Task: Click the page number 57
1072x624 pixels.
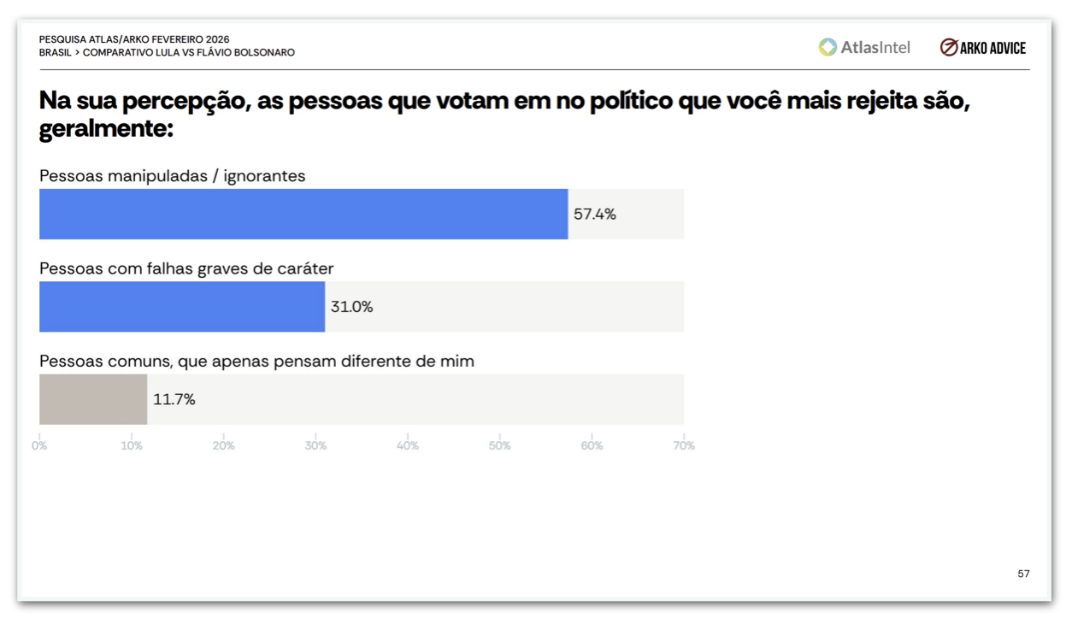Action: click(x=1023, y=574)
